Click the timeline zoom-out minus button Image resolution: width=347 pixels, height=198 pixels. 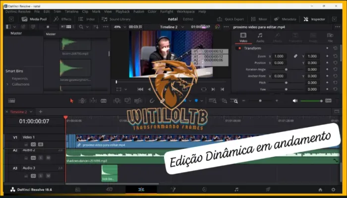(244, 101)
